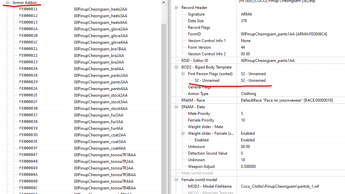The image size is (345, 194).
Task: Select record 00PinupCheongsam_torsoaTR4BAA
Action: (x=105, y=188)
